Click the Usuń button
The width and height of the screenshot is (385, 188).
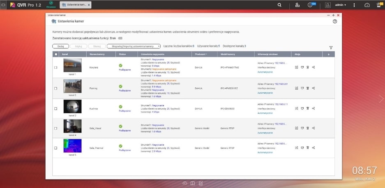click(97, 46)
